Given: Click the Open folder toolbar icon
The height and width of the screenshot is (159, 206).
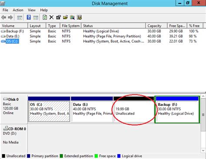Looking at the screenshot, I should [x=65, y=17].
